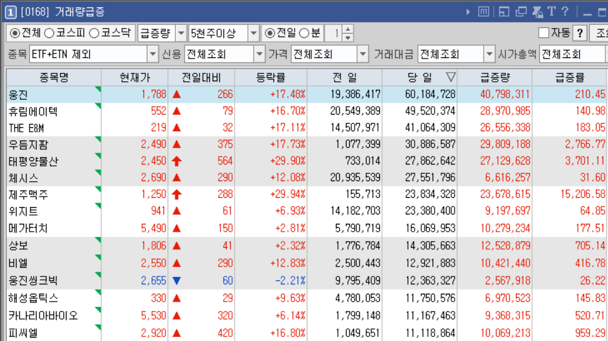Increase the minute stepper value
The height and width of the screenshot is (341, 608).
[x=348, y=29]
